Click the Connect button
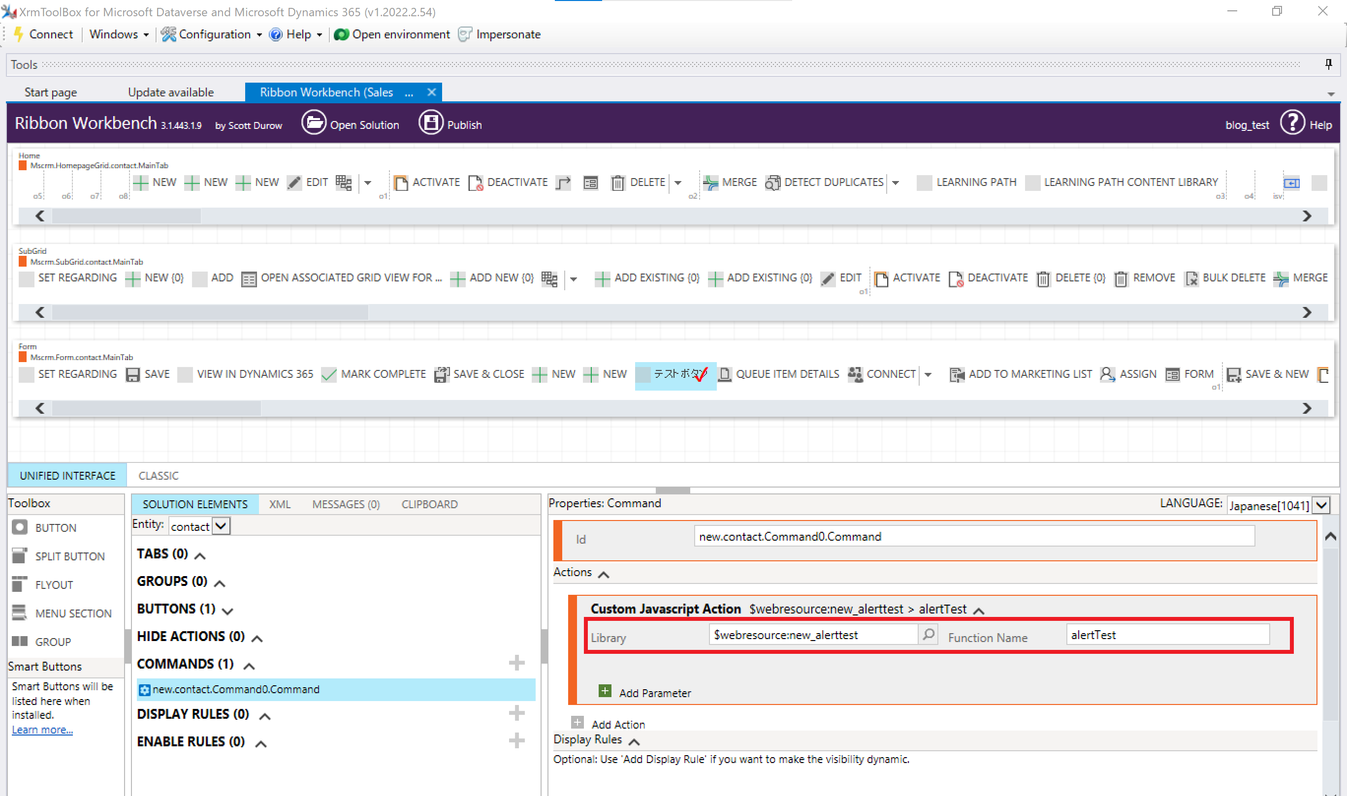 pyautogui.click(x=43, y=34)
